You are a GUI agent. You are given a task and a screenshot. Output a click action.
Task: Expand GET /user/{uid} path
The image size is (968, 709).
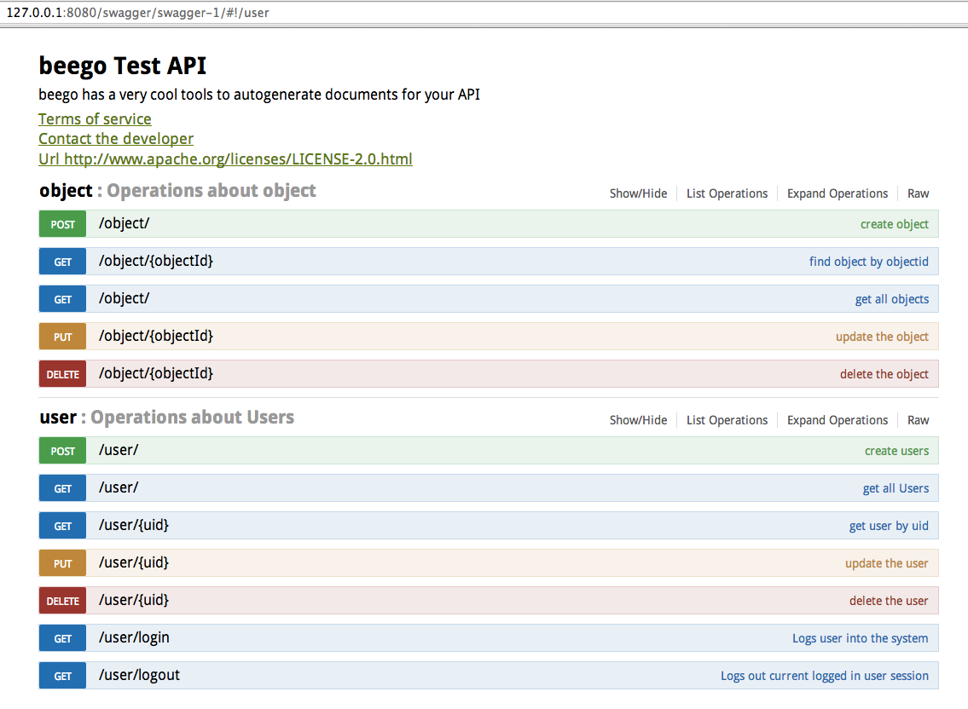[133, 525]
